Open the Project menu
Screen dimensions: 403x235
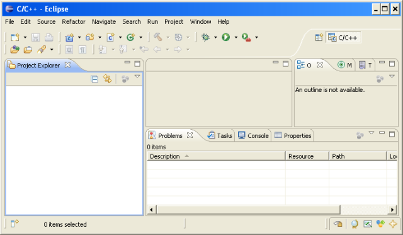point(174,22)
